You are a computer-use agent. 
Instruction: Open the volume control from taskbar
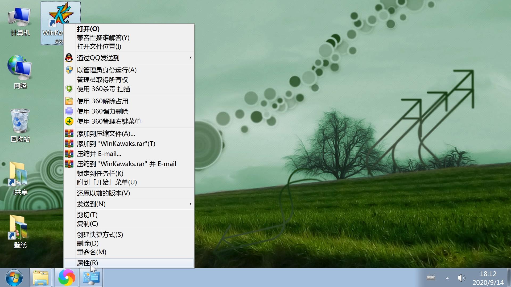click(461, 278)
